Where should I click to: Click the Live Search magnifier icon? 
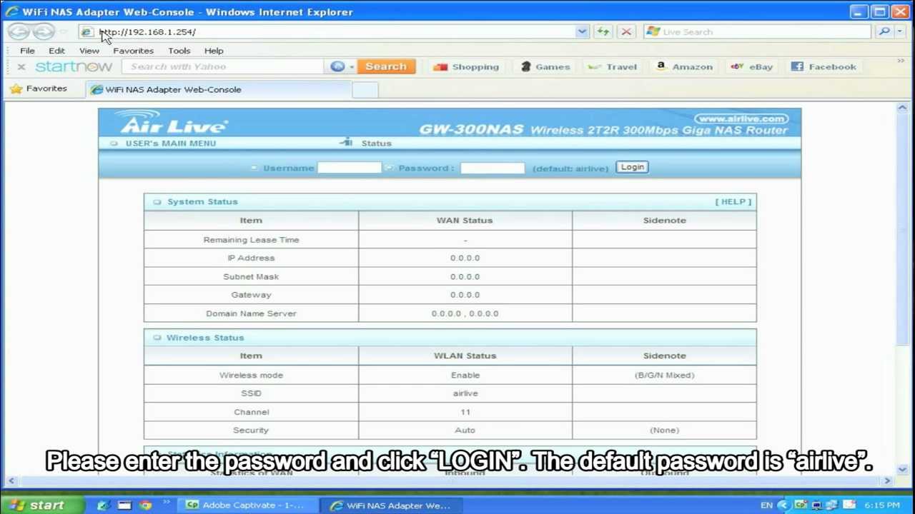pos(884,31)
